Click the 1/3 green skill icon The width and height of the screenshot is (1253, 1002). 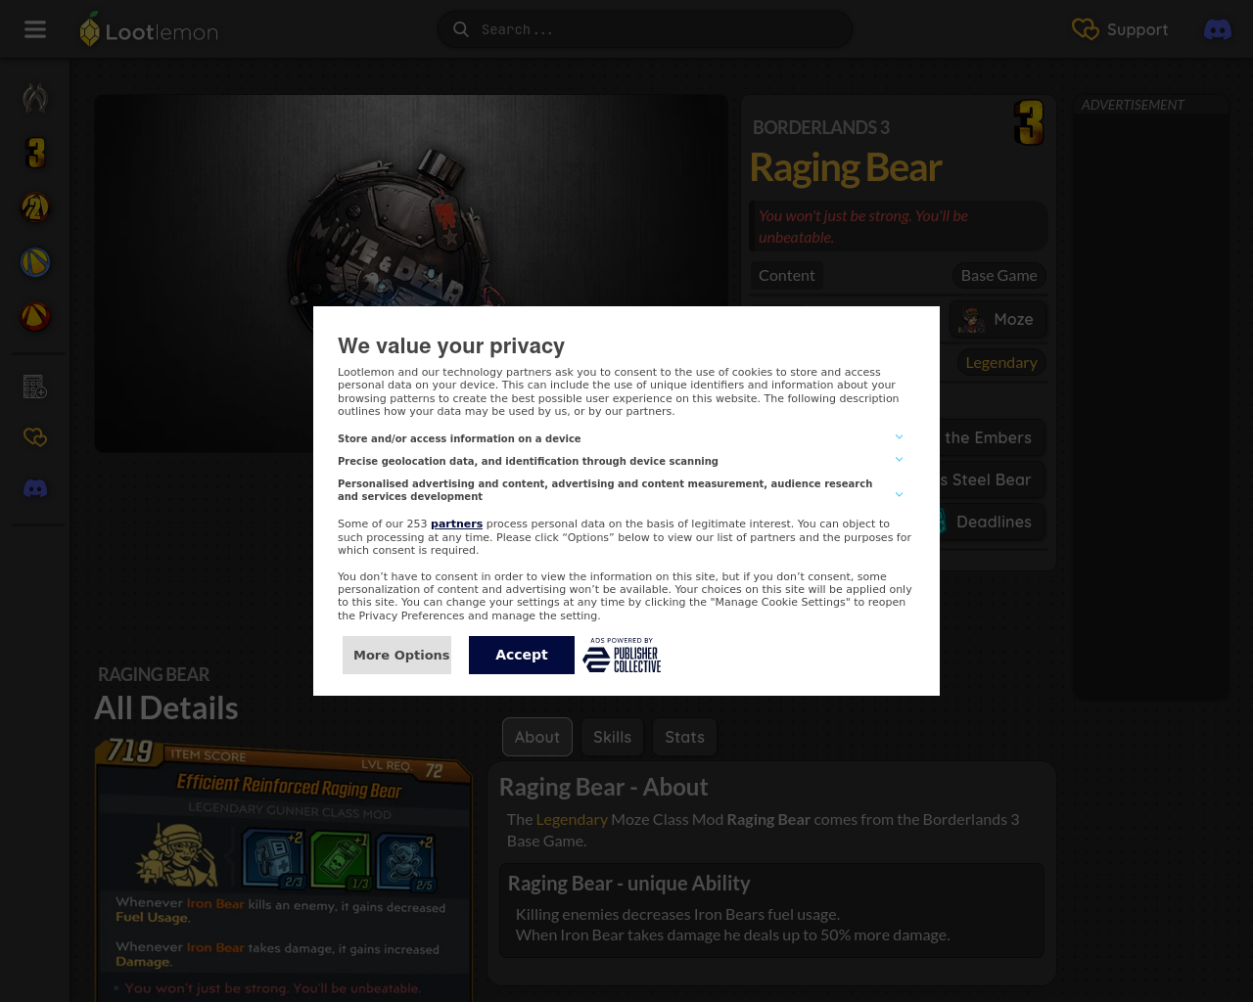[x=341, y=860]
